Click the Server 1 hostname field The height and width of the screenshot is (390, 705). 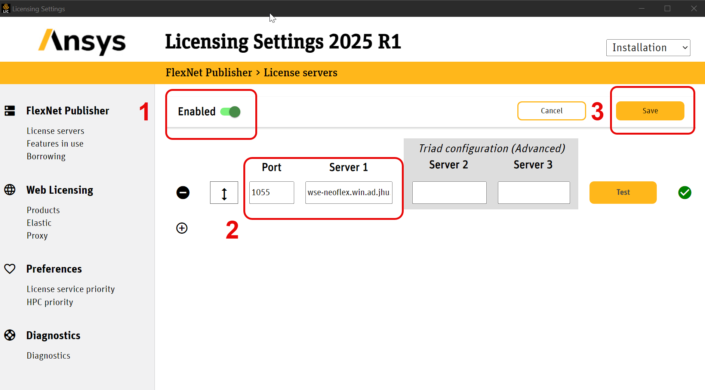coord(349,193)
